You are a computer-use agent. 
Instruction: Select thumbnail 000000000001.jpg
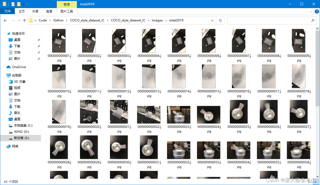(x=59, y=41)
